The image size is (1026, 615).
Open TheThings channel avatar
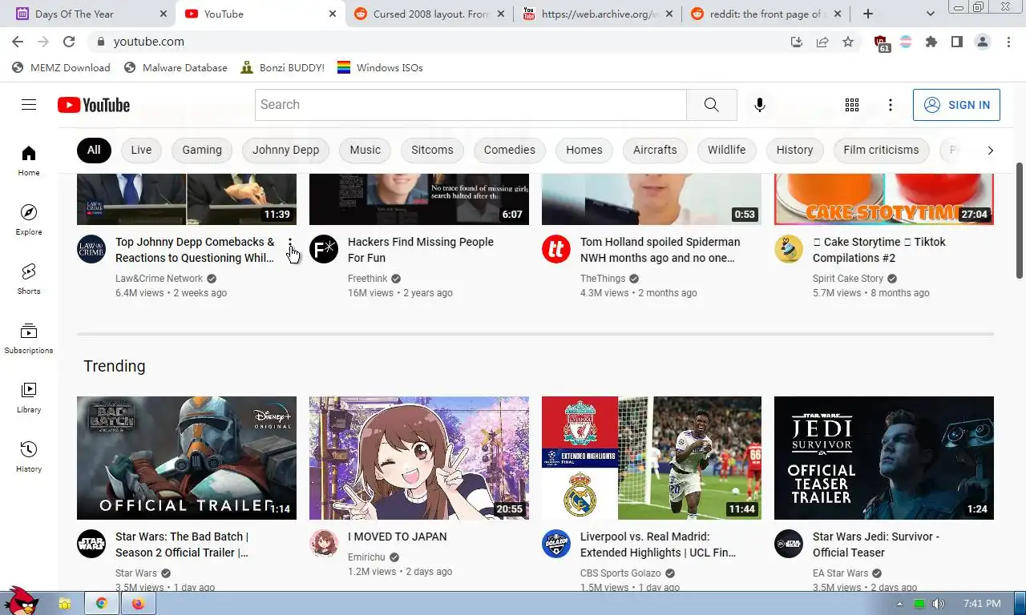[556, 249]
